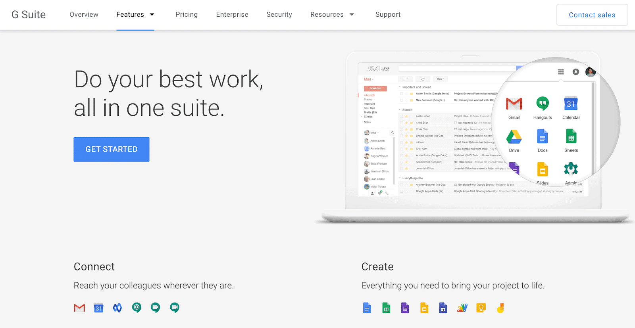
Task: Tick checkbox for Leah Linden email
Action: (x=402, y=116)
